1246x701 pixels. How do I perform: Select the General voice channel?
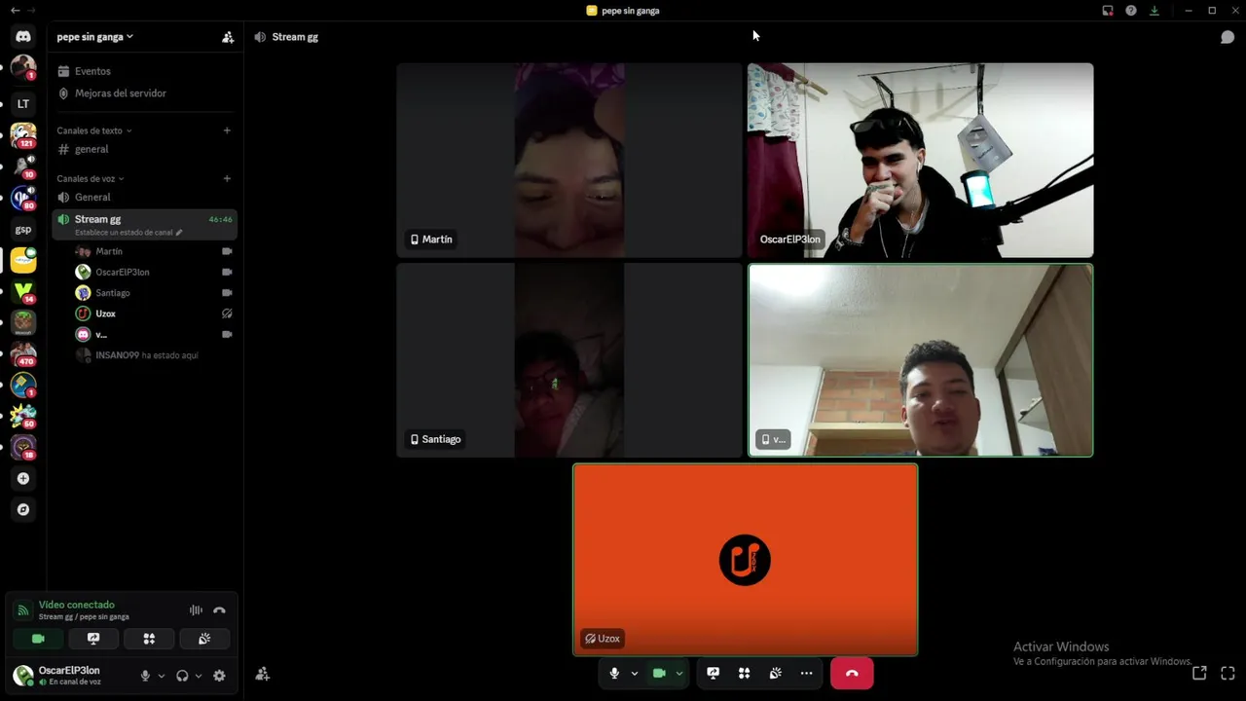pos(144,197)
